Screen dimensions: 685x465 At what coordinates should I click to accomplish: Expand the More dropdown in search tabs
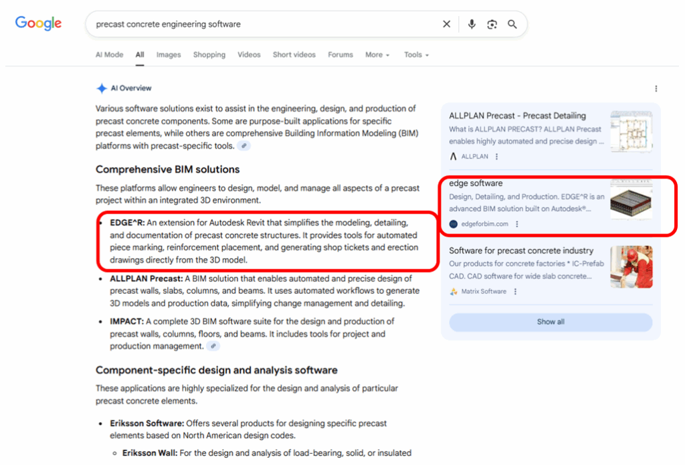click(377, 55)
